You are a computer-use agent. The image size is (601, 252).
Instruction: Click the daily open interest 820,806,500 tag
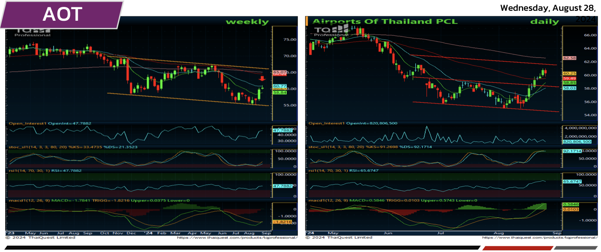(x=577, y=142)
